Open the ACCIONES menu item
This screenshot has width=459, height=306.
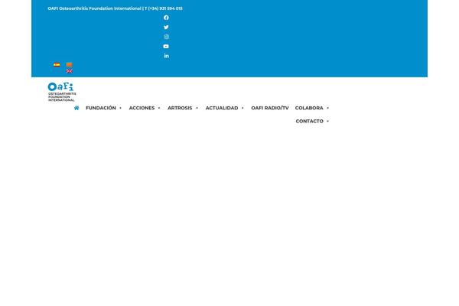tap(142, 108)
